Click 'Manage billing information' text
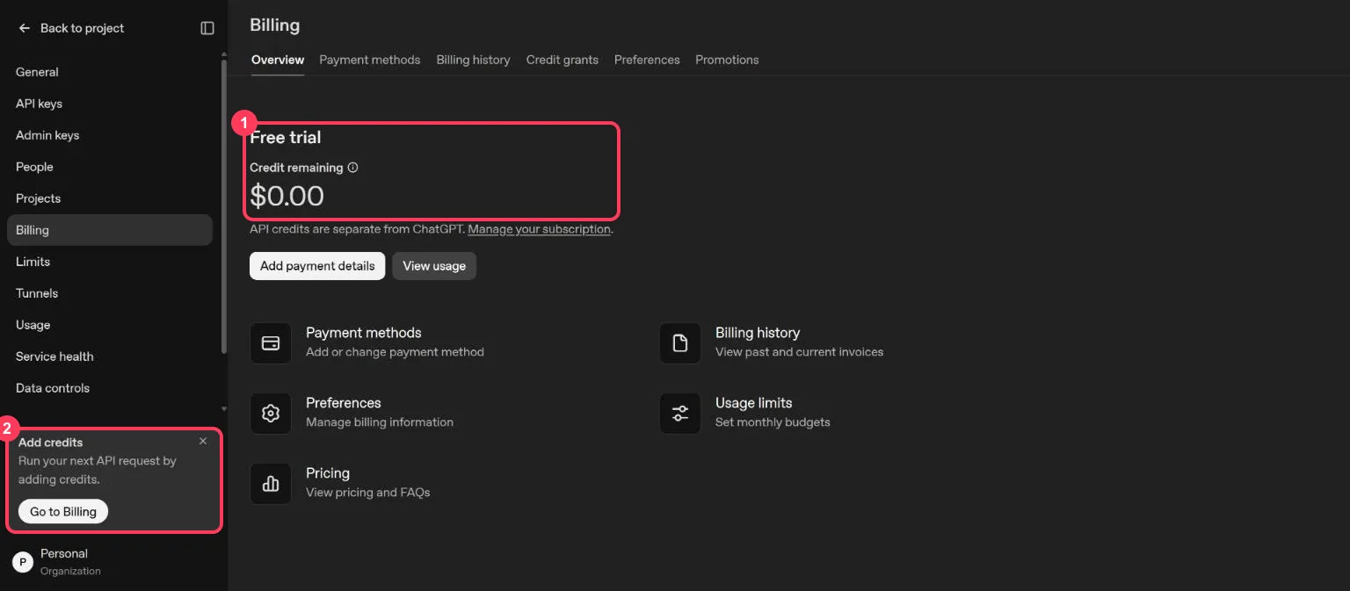The height and width of the screenshot is (591, 1350). coord(380,422)
